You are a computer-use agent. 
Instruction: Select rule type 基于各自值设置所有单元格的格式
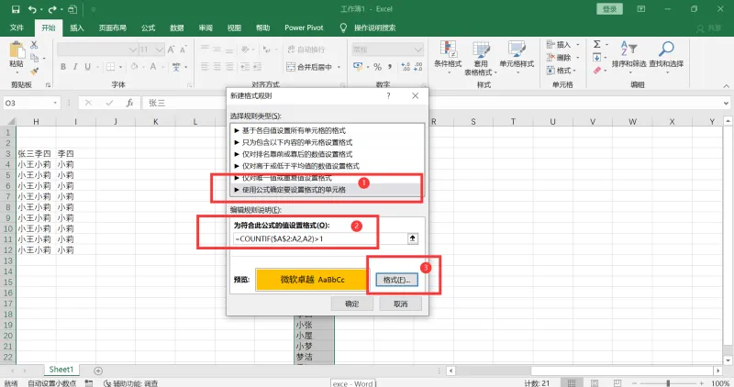tap(328, 130)
